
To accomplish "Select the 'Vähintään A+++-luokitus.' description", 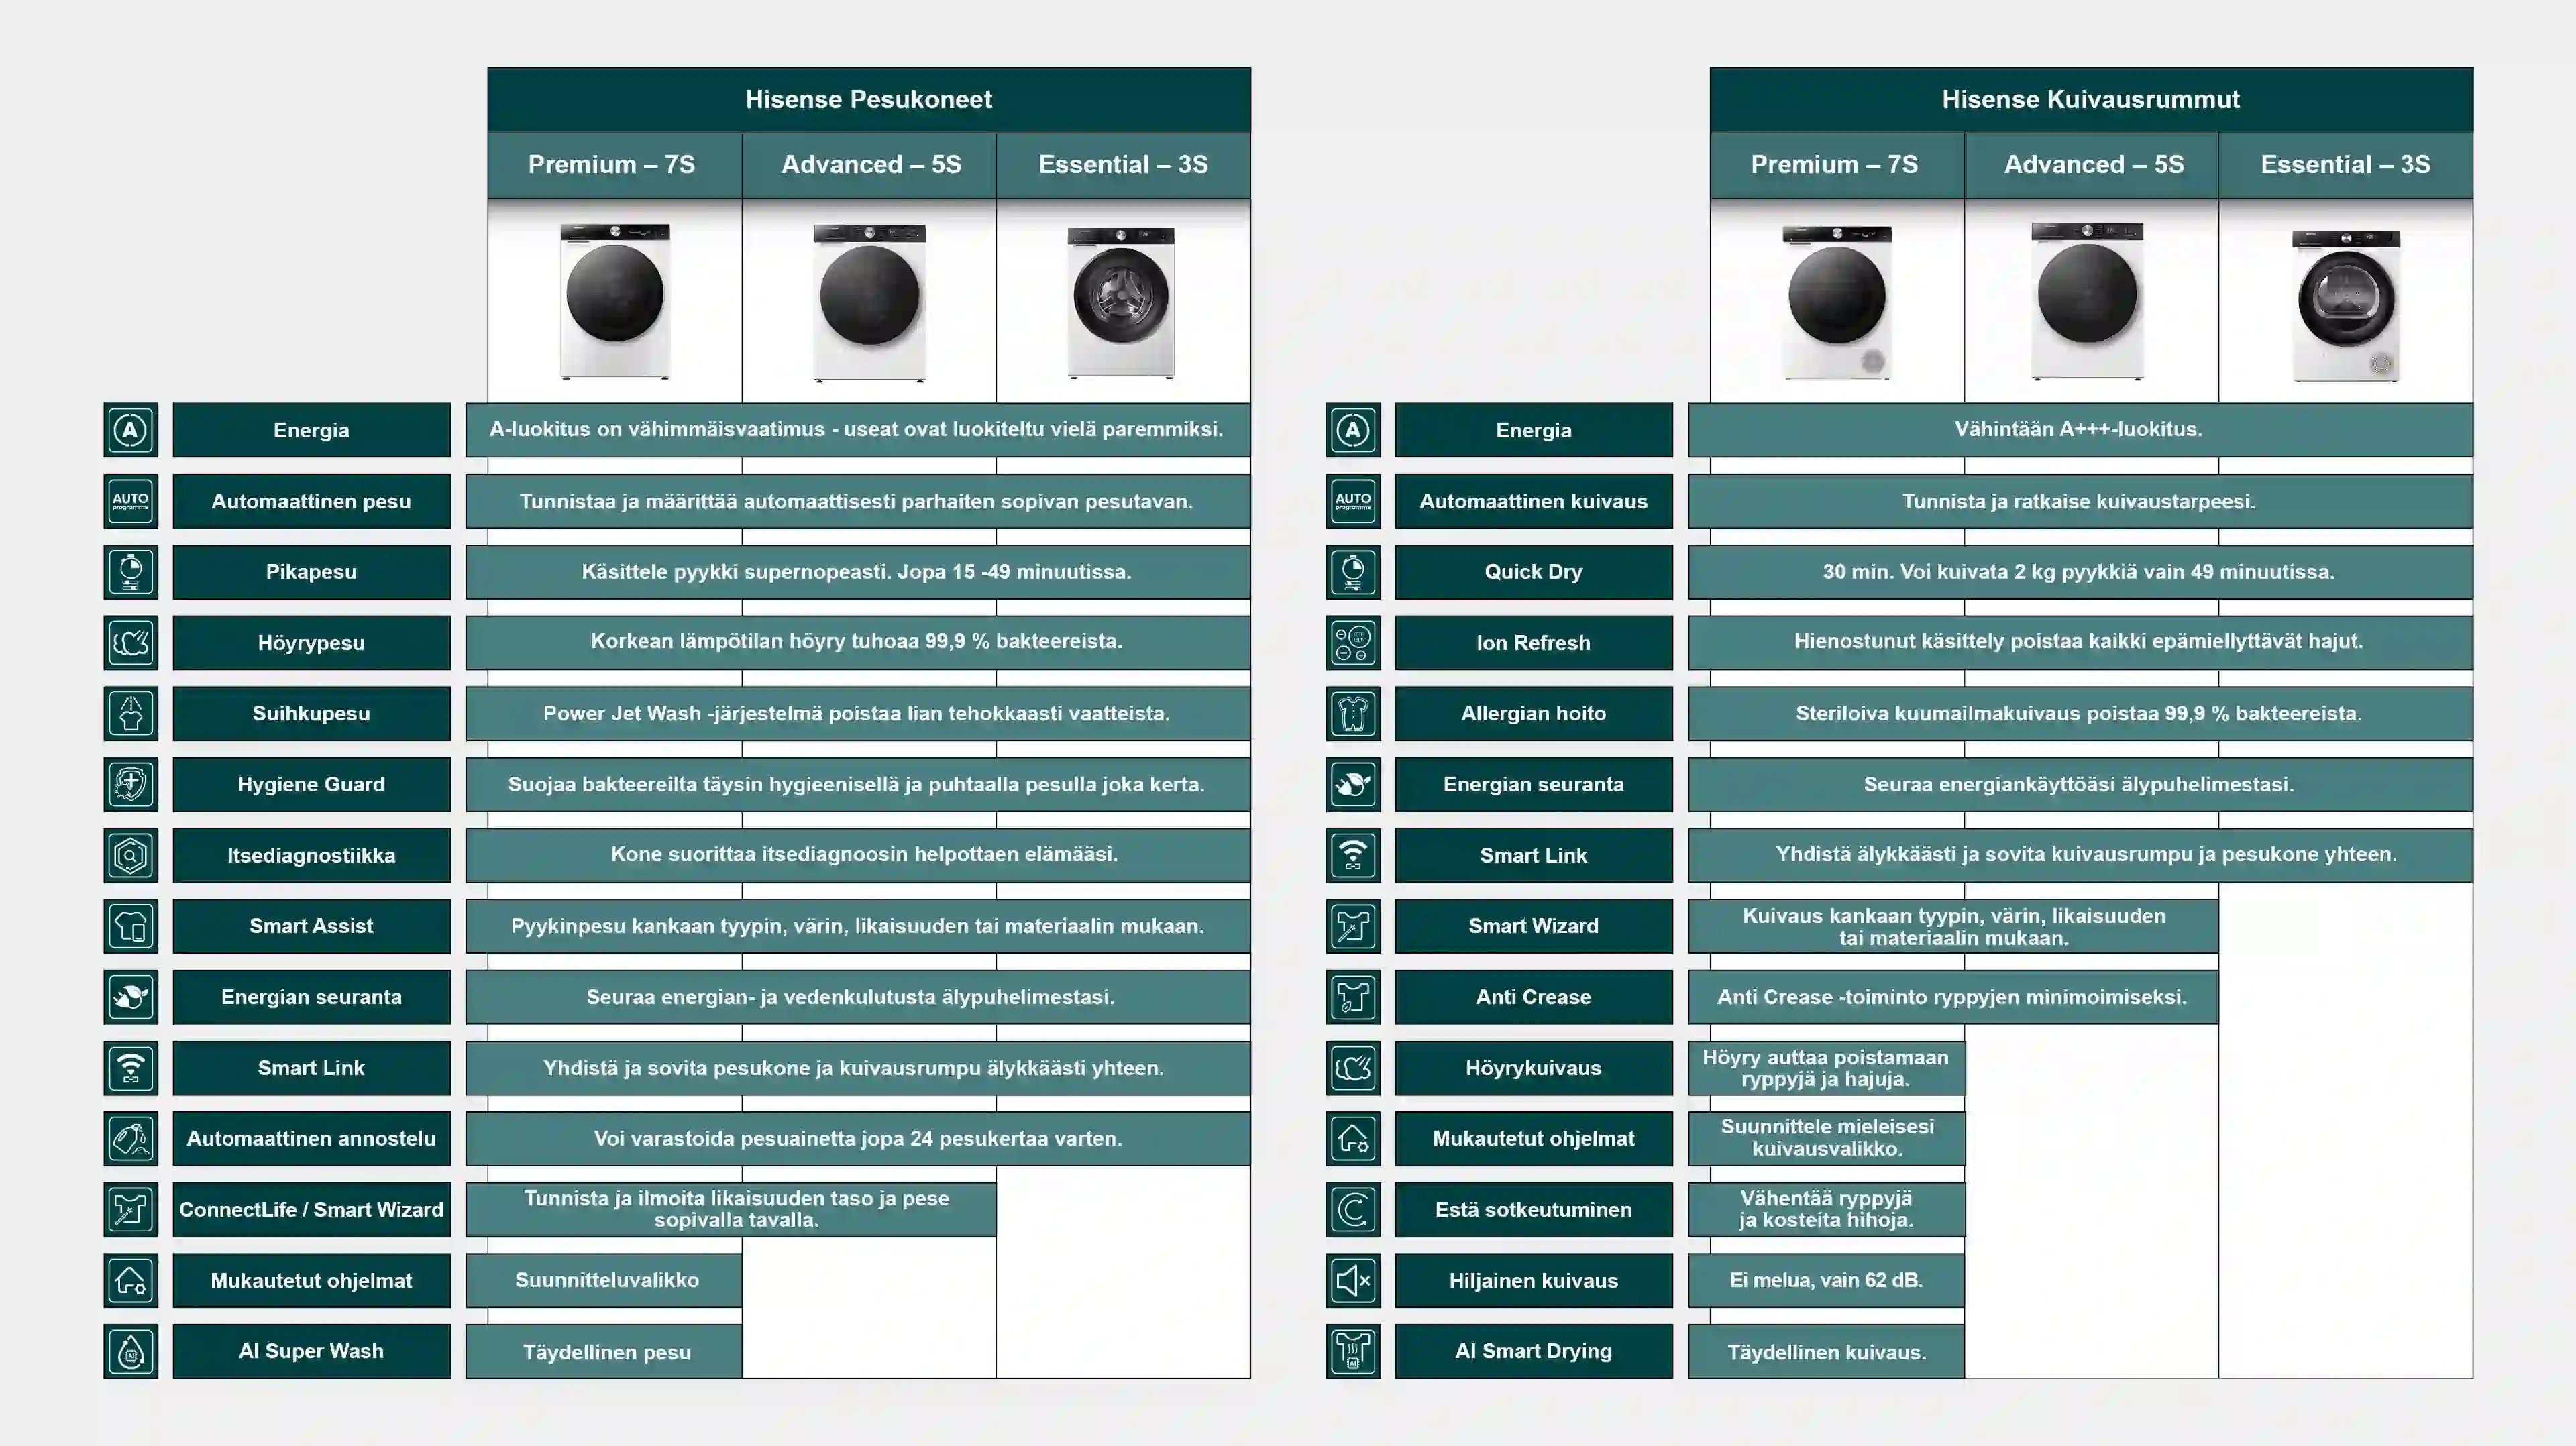I will [2080, 430].
